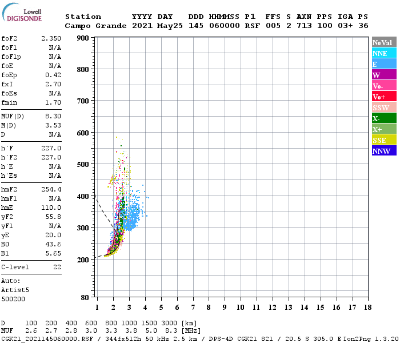Select the hmF2 value 254.4
Image resolution: width=400 pixels, height=343 pixels.
51,189
